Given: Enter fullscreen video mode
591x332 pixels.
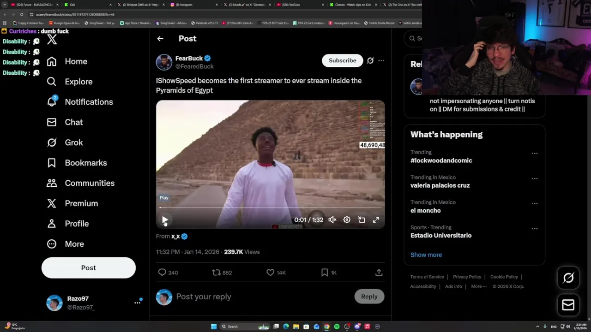Looking at the screenshot, I should click(x=376, y=220).
